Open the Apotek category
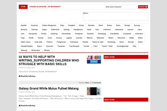Image resolution: width=167 pixels, height=111 pixels. tap(24, 25)
